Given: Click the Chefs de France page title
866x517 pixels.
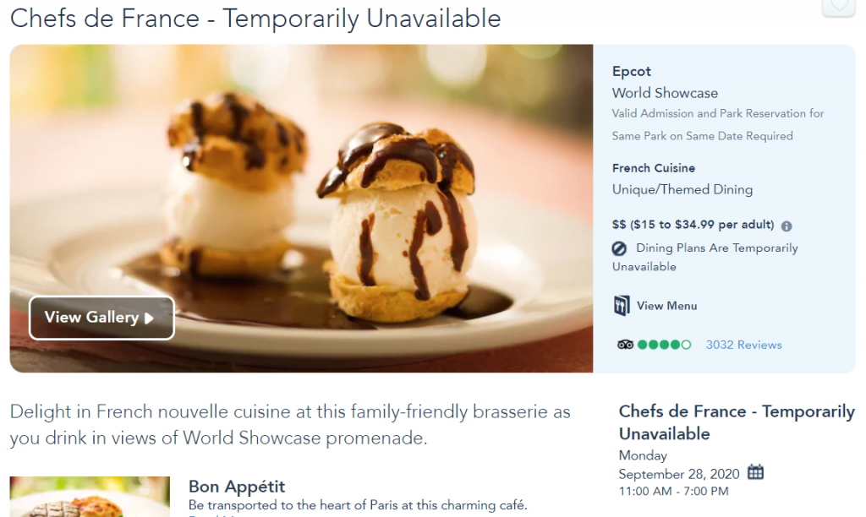Looking at the screenshot, I should click(255, 19).
